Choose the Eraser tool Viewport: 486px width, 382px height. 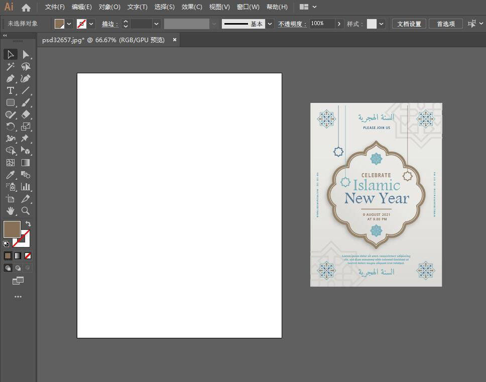pos(26,114)
